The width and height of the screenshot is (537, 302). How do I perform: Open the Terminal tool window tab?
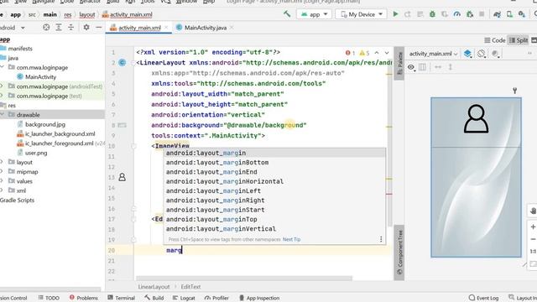[121, 298]
